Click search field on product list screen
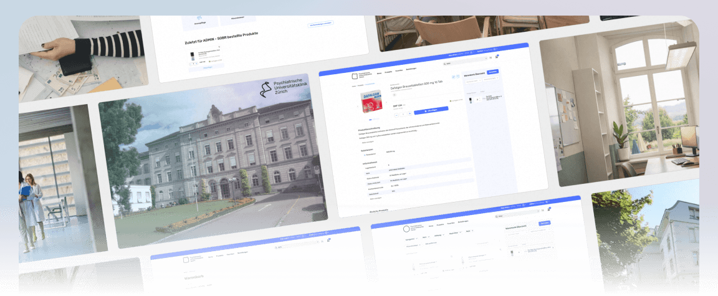This screenshot has width=718, height=296. [517, 214]
